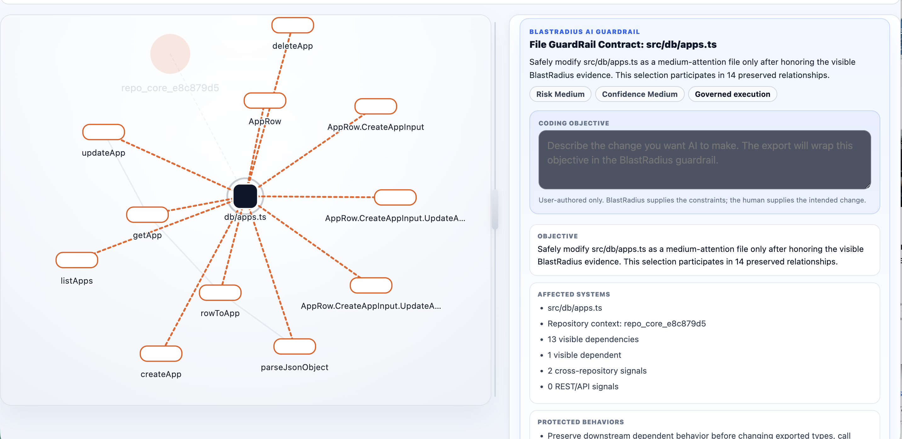902x439 pixels.
Task: Click the 'File GuardRail Contract: src/db/apps.ts' heading
Action: tap(623, 44)
